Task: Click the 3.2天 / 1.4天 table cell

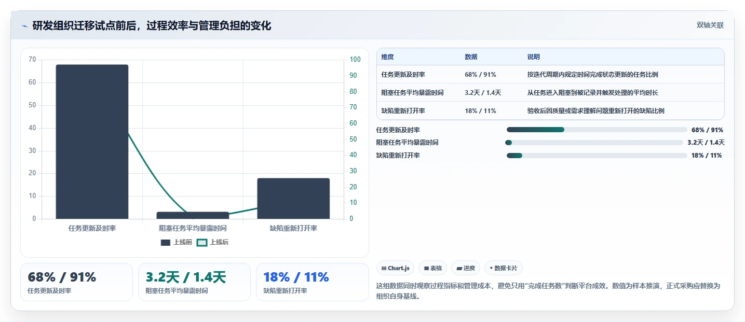Action: coord(483,93)
